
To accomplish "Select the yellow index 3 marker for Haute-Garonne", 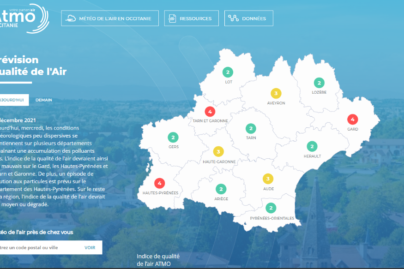I will (218, 151).
